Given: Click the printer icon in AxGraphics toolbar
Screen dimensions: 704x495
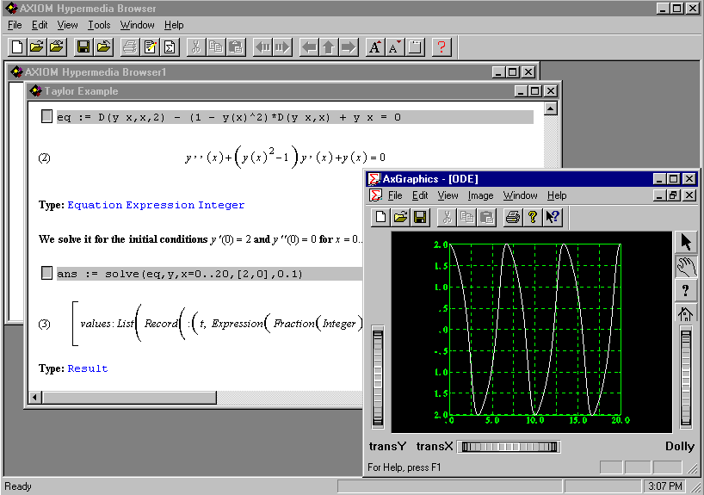Looking at the screenshot, I should [512, 217].
